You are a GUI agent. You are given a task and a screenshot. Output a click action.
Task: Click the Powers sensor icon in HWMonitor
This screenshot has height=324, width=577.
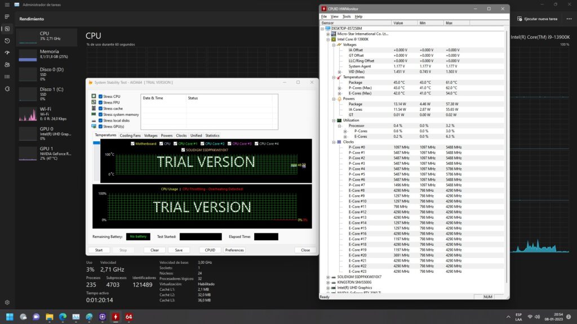point(339,98)
